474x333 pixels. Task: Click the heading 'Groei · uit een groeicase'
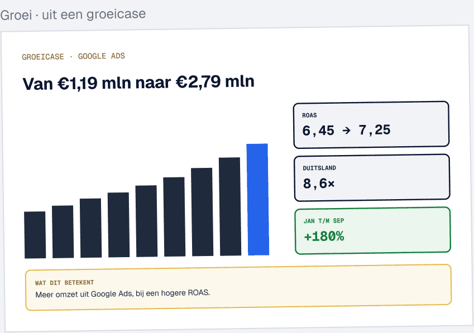pyautogui.click(x=73, y=15)
